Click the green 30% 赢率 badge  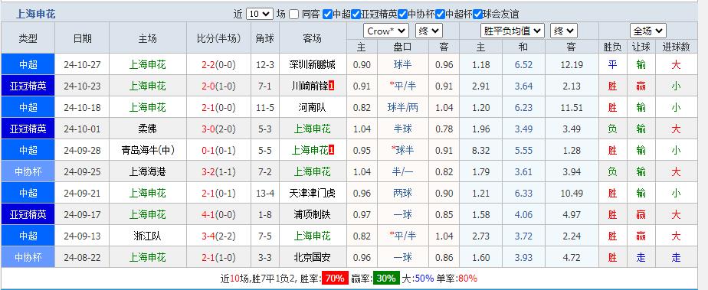point(386,279)
